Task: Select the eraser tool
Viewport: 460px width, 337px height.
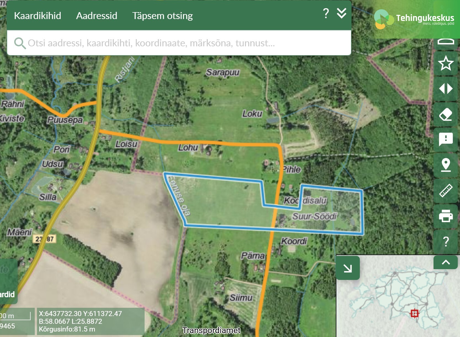Action: tap(445, 114)
